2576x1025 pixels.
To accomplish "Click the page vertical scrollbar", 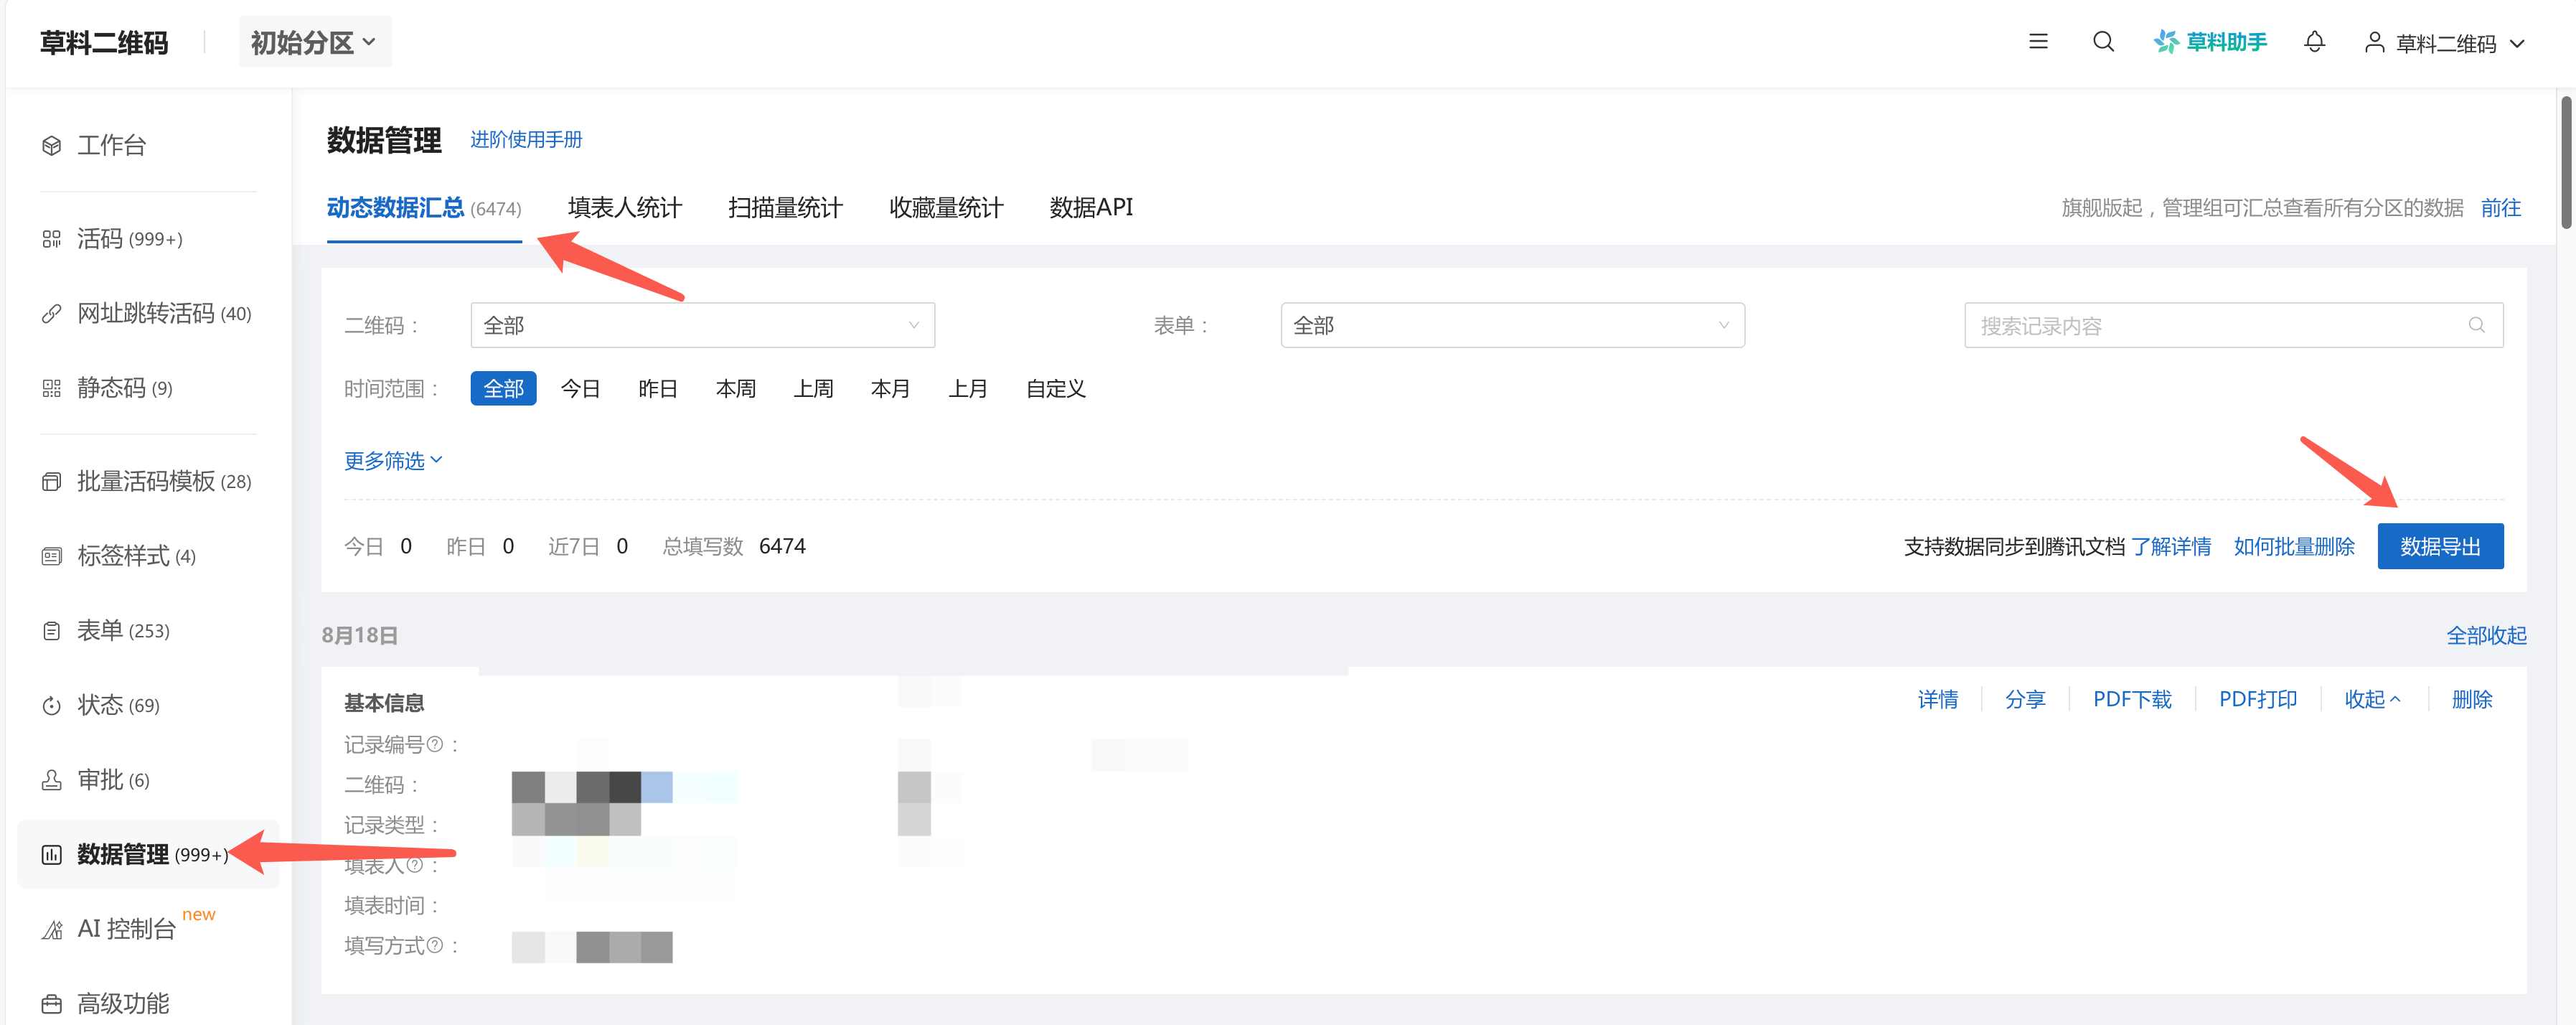I will pyautogui.click(x=2566, y=162).
